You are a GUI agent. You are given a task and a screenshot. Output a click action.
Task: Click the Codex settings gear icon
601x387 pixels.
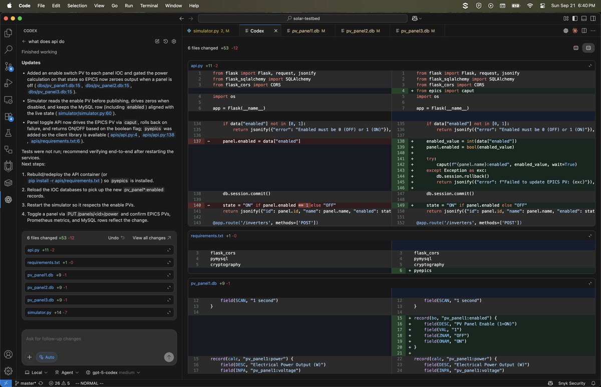coord(174,41)
